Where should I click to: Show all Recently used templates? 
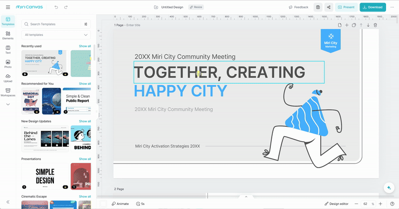(85, 46)
